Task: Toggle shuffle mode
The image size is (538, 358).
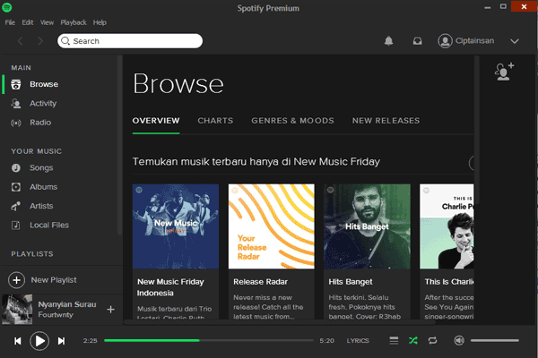Action: [413, 340]
